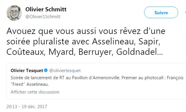Click the blue verified badge beside Olivier Tesquet
This screenshot has height=112, width=186.
tap(46, 70)
